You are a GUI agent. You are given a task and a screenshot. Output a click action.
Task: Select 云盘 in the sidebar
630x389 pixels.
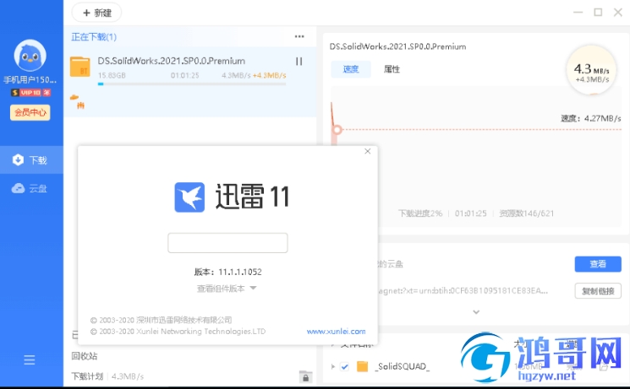pos(31,188)
